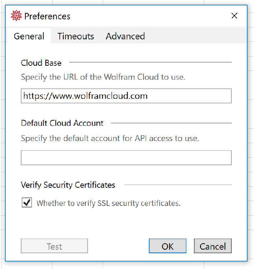Click the 'Whether to verify SSL security certificates' label
254x269 pixels.
[x=108, y=203]
